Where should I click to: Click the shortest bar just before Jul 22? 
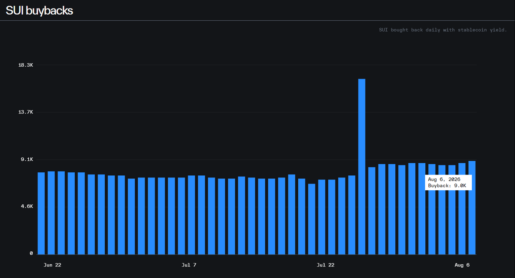[x=312, y=219]
